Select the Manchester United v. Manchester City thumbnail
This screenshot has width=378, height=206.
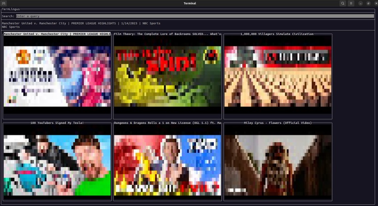pos(57,76)
